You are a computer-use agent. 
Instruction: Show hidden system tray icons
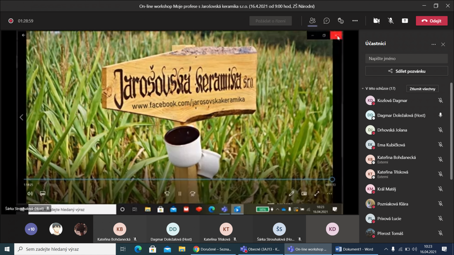click(386, 249)
